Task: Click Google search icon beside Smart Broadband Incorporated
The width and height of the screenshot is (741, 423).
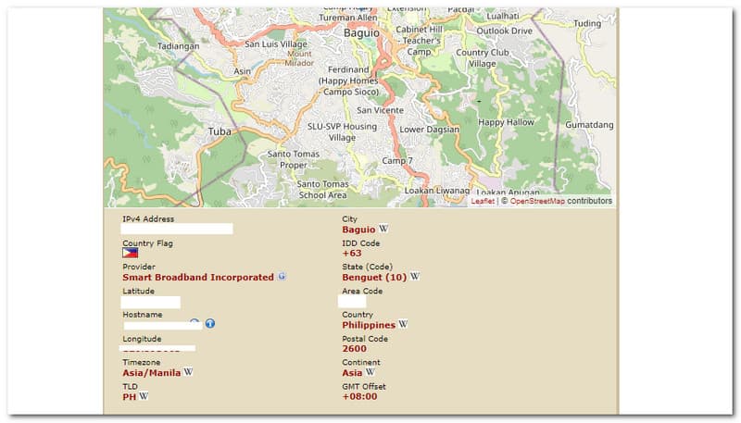Action: click(282, 276)
